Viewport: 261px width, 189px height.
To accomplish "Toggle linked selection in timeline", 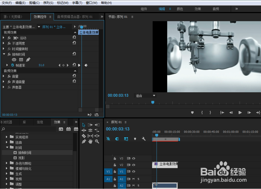I will pyautogui.click(x=126, y=139).
